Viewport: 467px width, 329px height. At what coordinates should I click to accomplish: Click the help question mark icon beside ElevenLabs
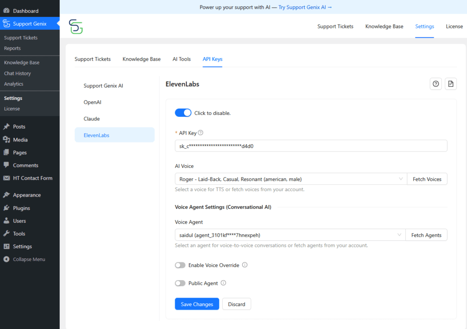pyautogui.click(x=436, y=84)
